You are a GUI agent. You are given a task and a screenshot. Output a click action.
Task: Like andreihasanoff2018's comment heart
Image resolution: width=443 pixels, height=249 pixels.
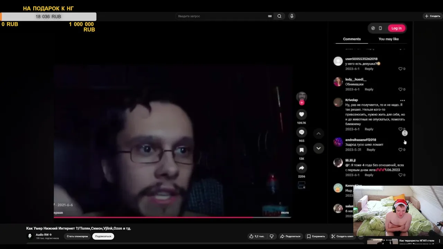click(400, 149)
